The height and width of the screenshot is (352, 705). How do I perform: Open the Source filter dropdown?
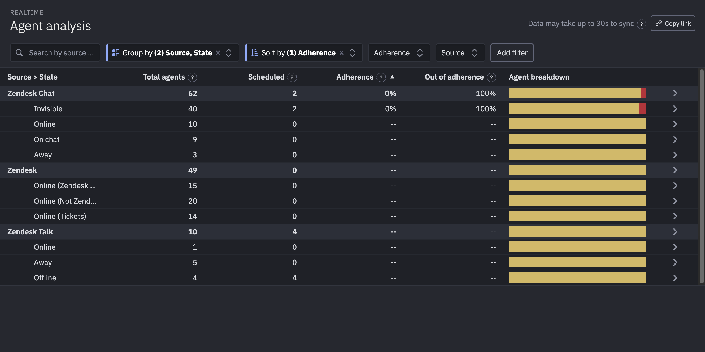[460, 52]
